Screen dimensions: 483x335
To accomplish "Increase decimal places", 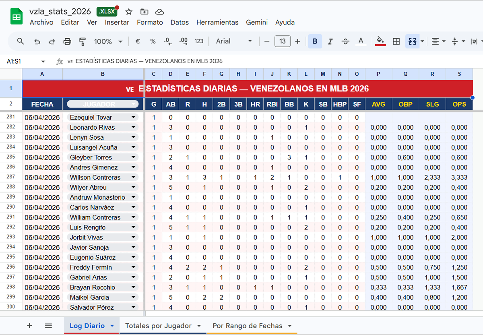I will coord(184,41).
